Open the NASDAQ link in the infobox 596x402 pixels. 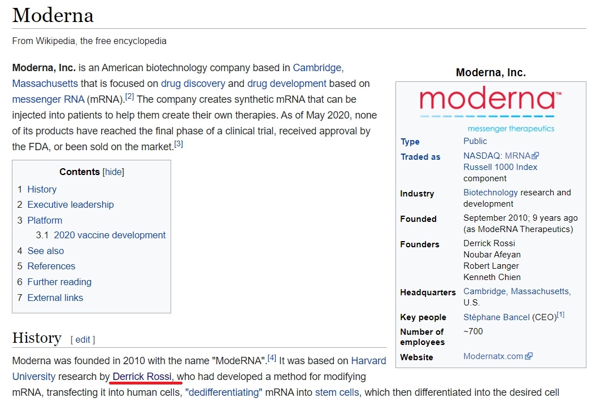click(482, 156)
